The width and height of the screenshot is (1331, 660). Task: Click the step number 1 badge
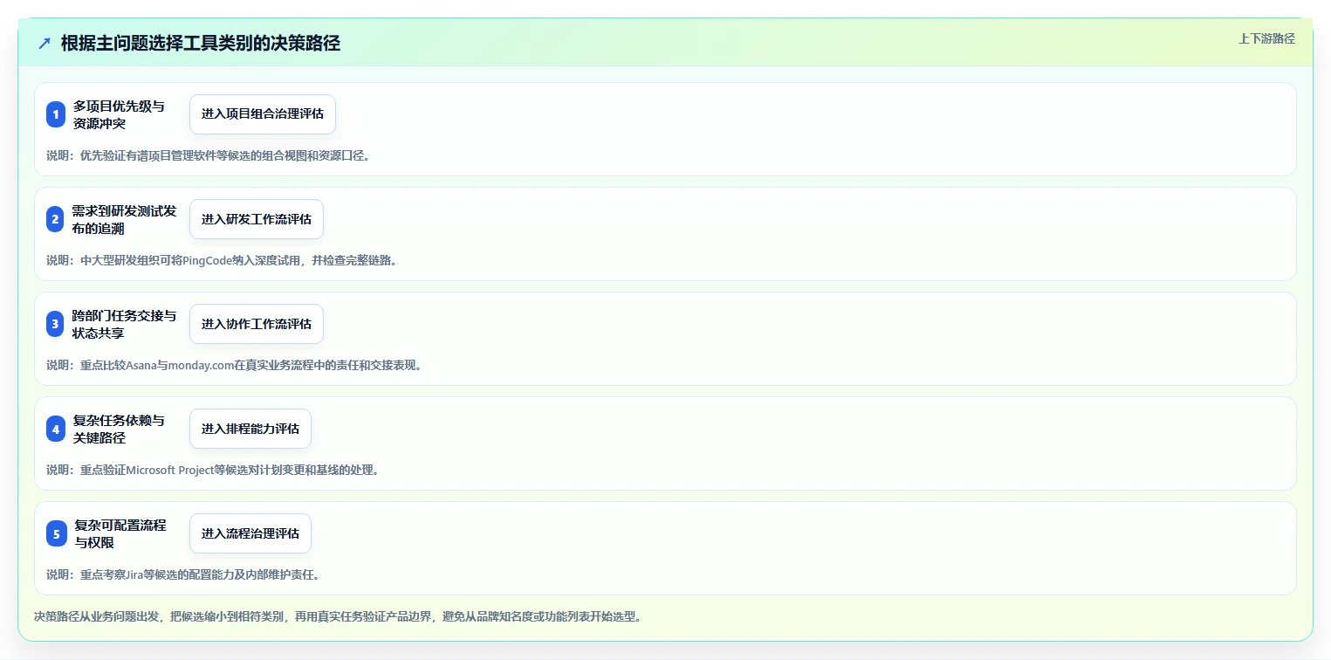(x=56, y=114)
